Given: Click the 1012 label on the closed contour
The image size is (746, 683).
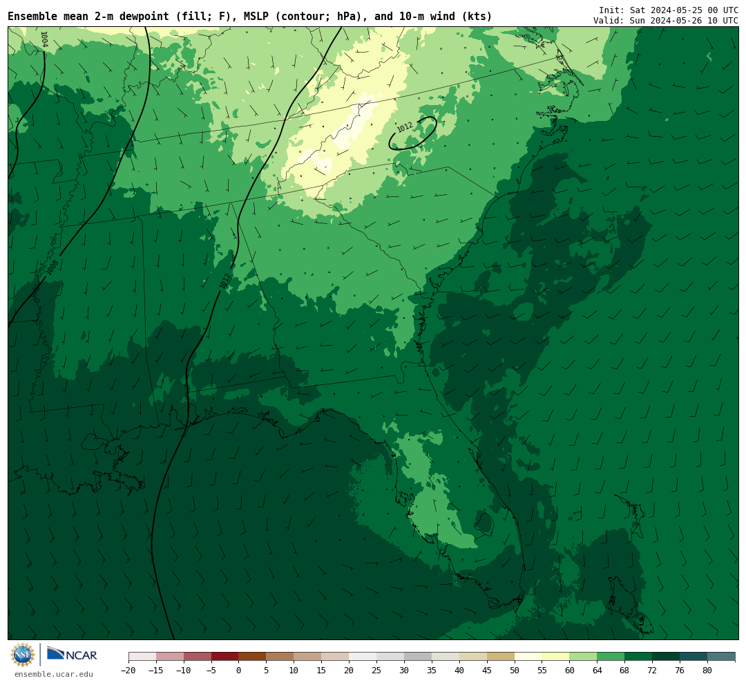Looking at the screenshot, I should (405, 127).
